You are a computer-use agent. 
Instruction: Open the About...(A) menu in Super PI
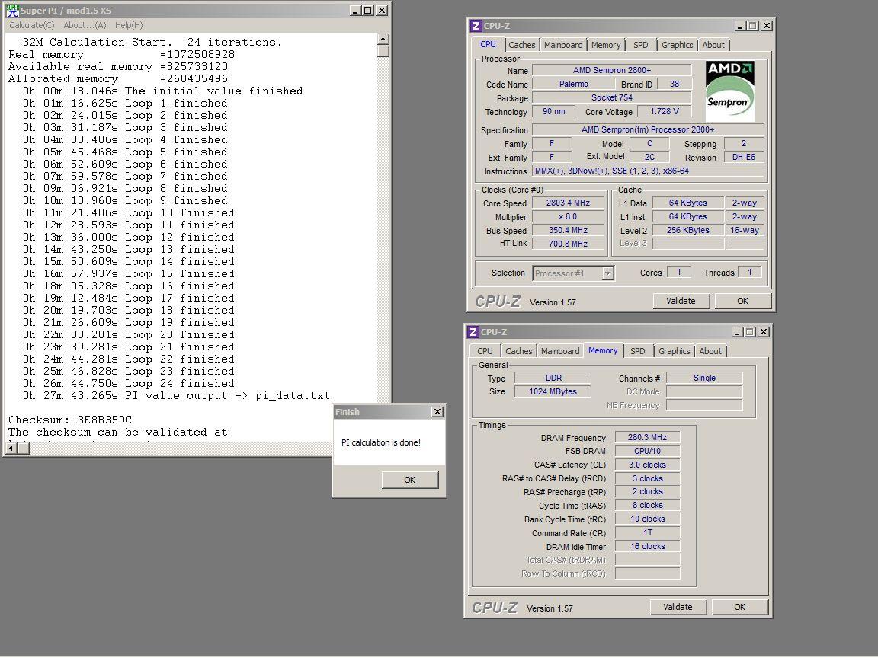pos(85,25)
